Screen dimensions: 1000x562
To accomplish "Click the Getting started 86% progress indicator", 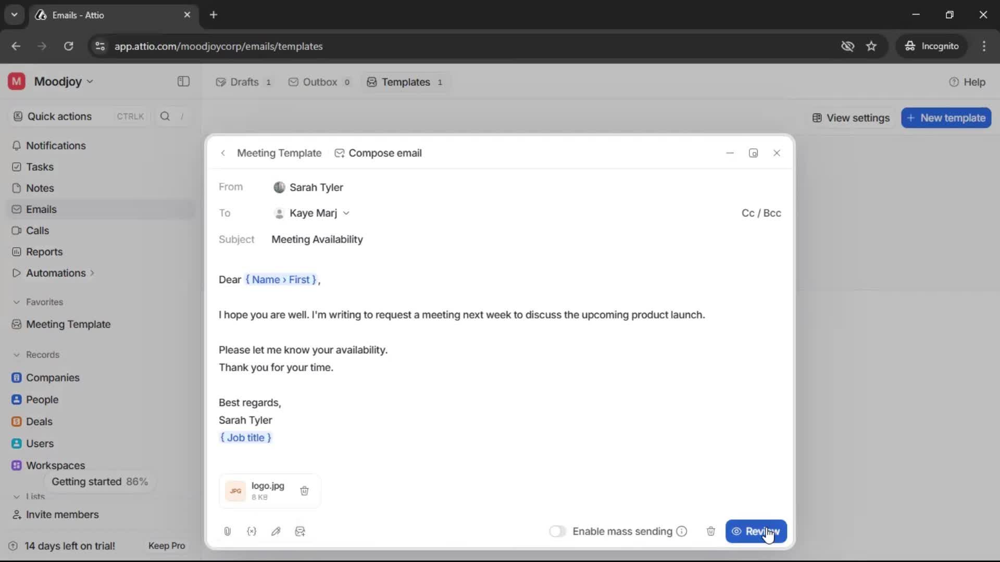I will point(99,482).
